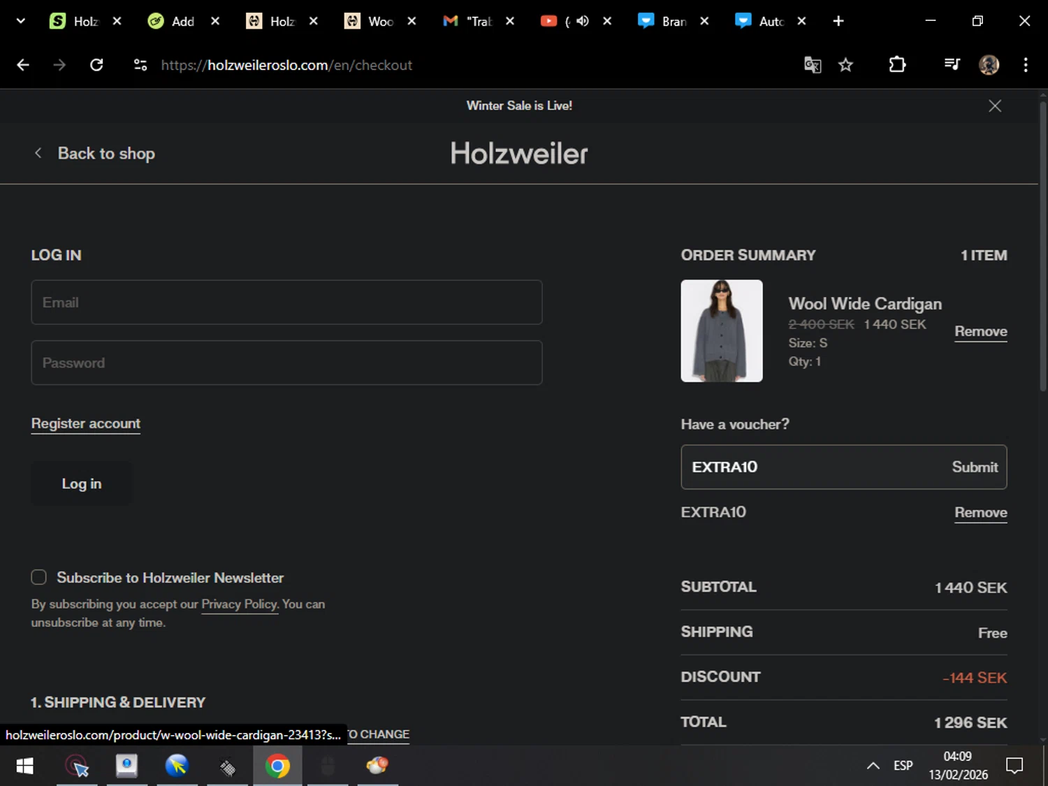Open the tab search dropdown arrow

click(x=20, y=21)
